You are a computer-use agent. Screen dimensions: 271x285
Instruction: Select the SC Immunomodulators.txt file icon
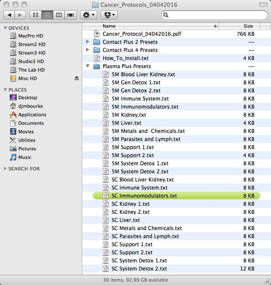(106, 196)
